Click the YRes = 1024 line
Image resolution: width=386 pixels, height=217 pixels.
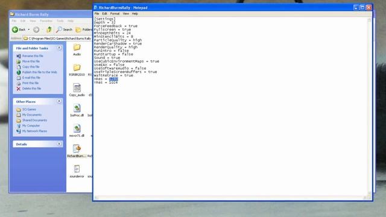(x=106, y=83)
